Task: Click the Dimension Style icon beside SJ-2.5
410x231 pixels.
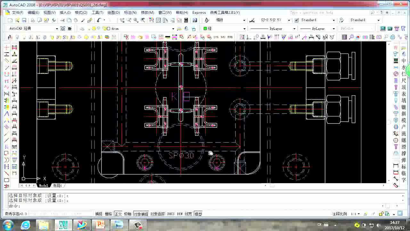Action: [252, 20]
